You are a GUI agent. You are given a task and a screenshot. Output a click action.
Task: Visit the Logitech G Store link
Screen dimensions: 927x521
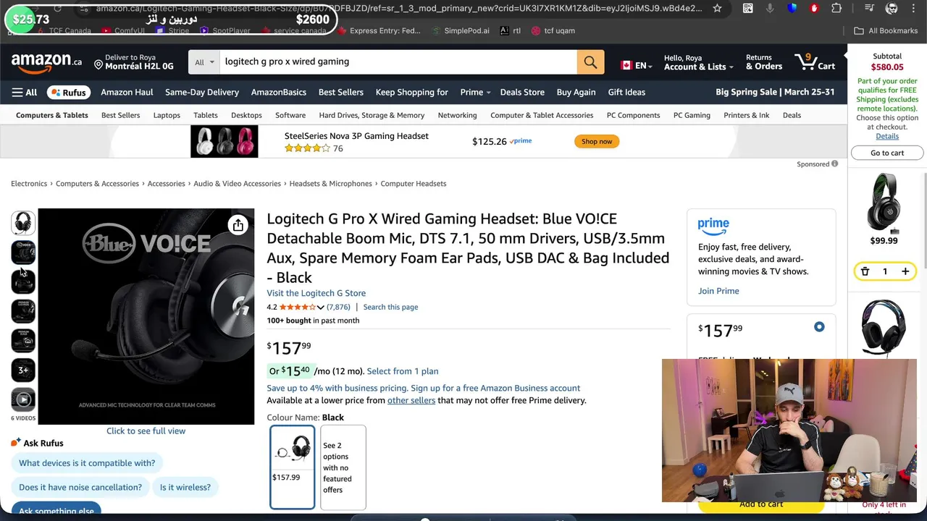pos(316,293)
